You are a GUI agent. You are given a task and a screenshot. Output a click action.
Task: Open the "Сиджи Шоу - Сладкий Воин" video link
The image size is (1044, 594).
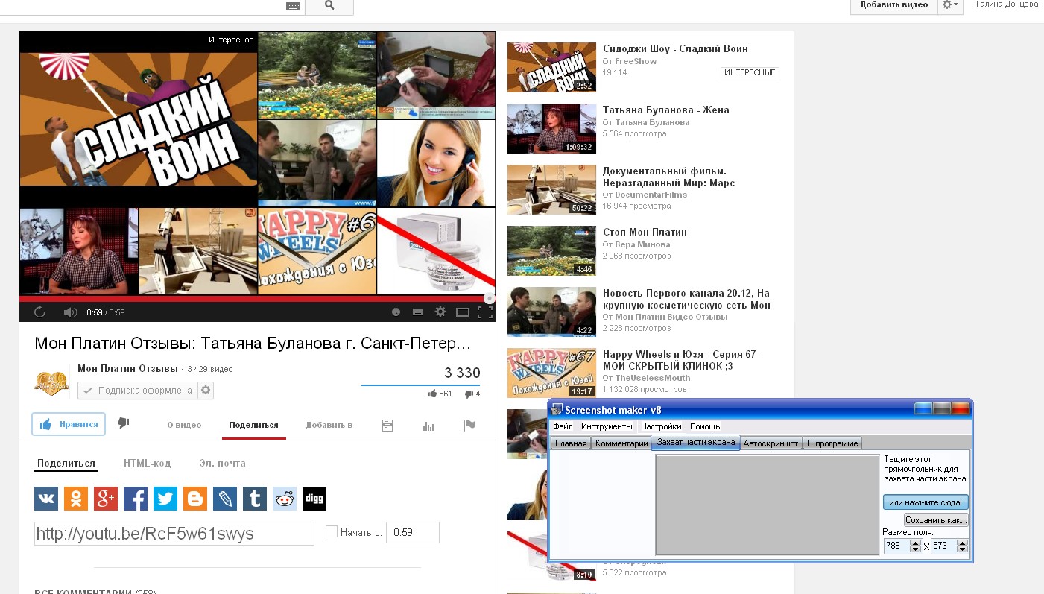coord(675,49)
